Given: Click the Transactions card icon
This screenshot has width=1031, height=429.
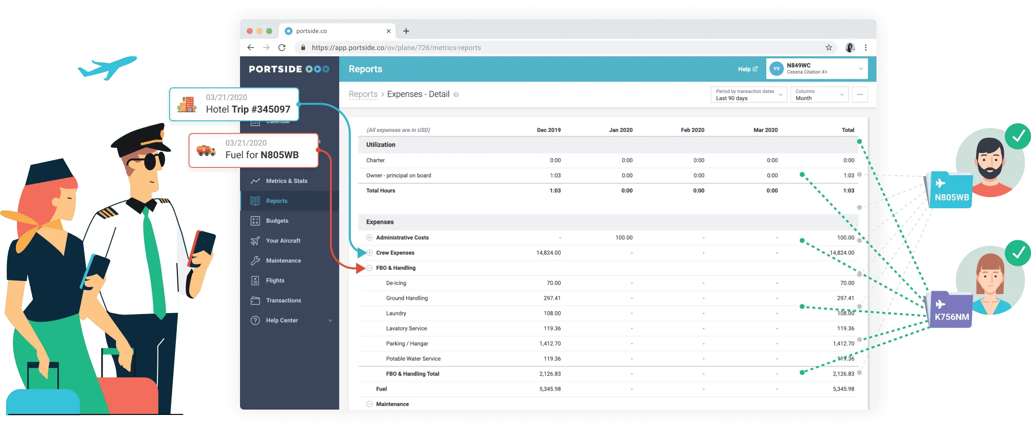Looking at the screenshot, I should [x=255, y=300].
